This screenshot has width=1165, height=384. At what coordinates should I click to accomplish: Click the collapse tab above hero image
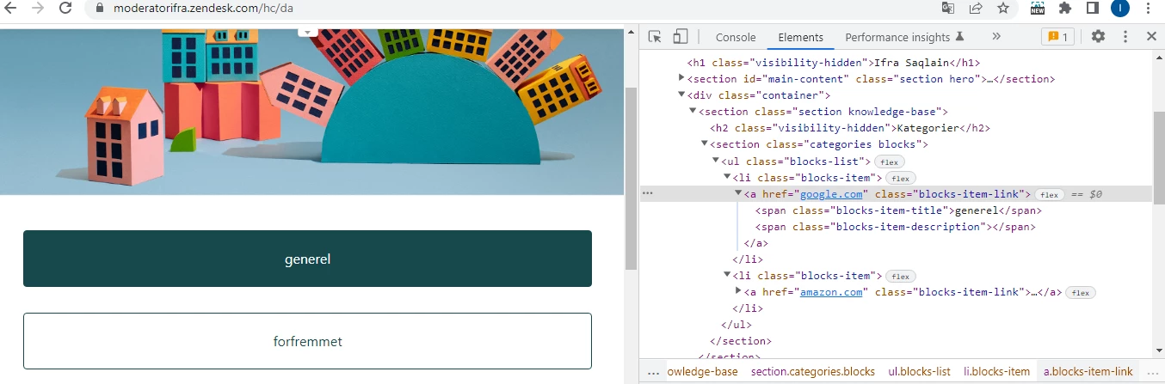[x=308, y=32]
